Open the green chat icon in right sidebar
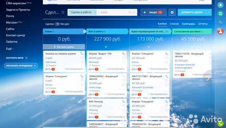 click(x=220, y=13)
